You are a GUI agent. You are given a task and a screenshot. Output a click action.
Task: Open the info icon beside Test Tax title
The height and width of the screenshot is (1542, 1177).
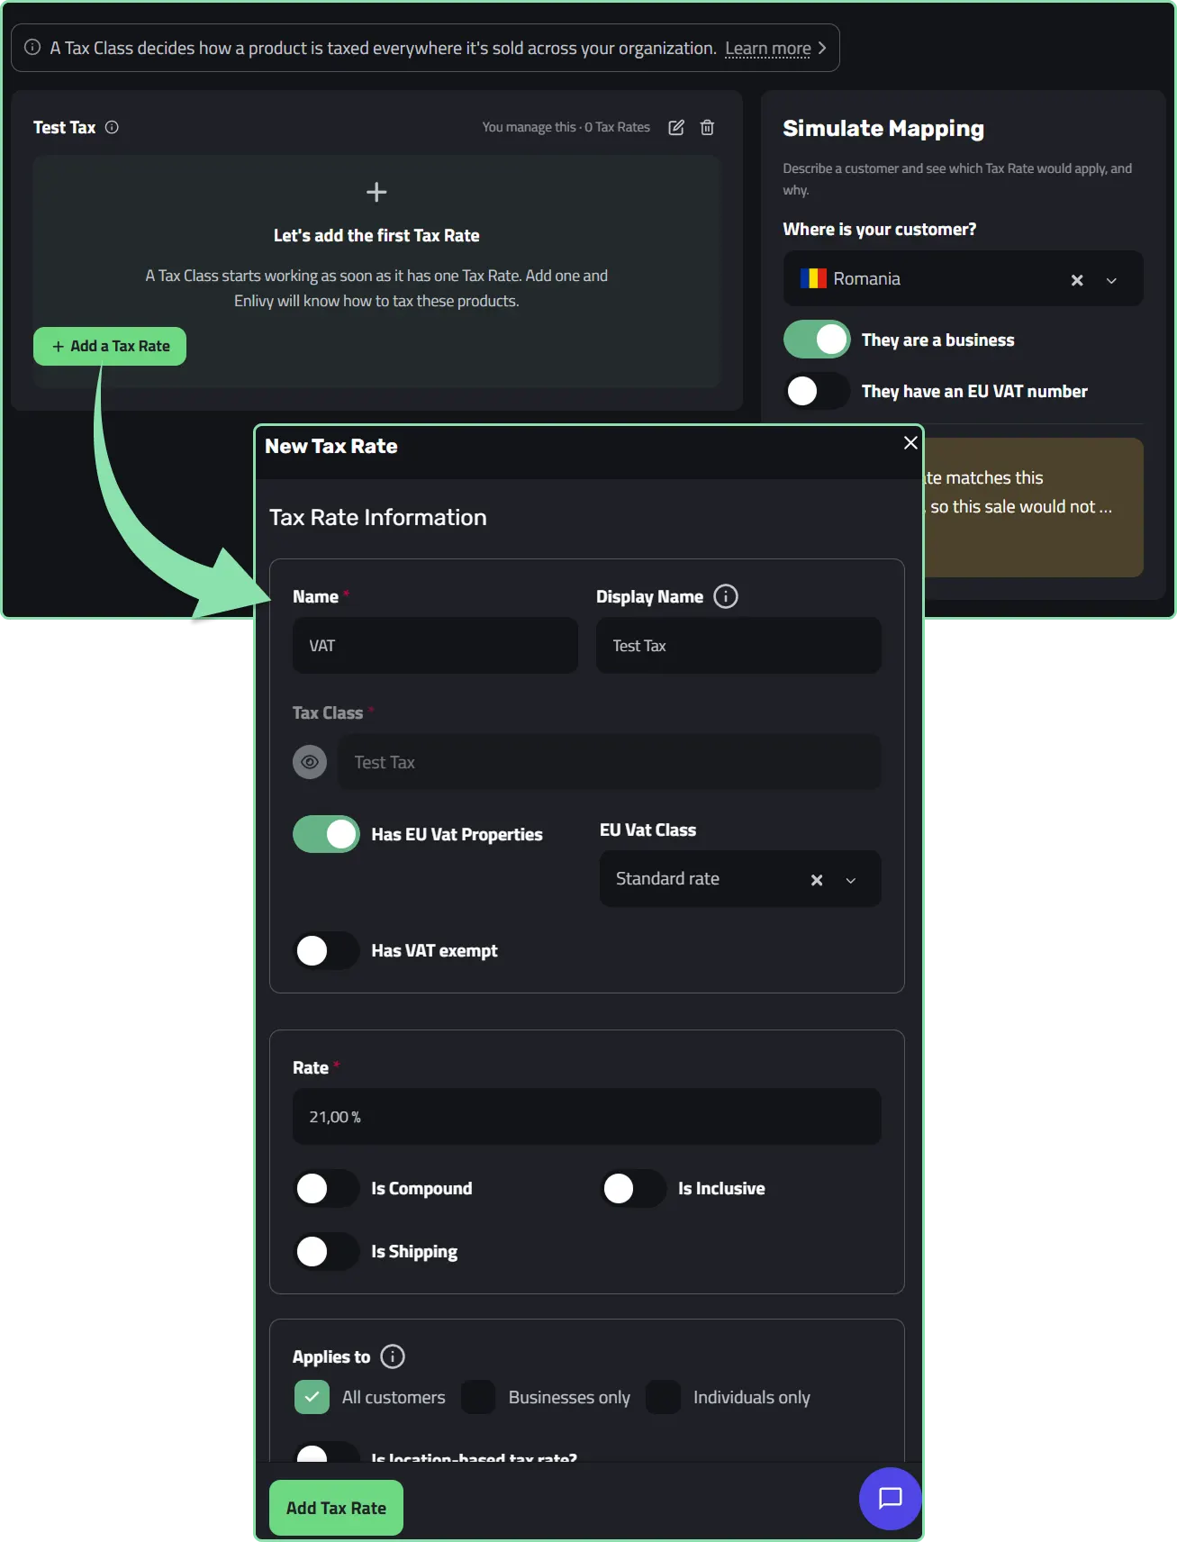click(112, 127)
